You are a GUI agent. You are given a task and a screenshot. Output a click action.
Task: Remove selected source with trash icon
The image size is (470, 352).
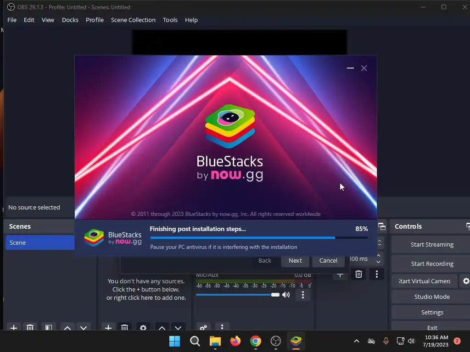pos(124,327)
